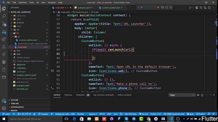Open the Selection menu
The width and height of the screenshot is (218, 122).
coord(22,2)
